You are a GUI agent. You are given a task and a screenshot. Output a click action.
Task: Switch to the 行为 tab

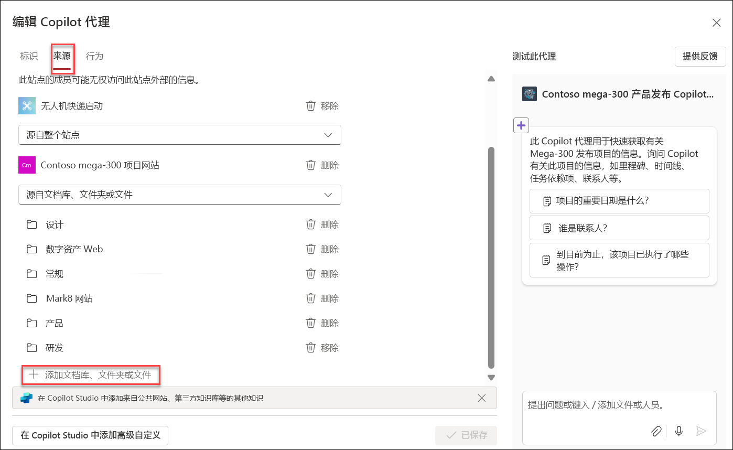coord(94,56)
